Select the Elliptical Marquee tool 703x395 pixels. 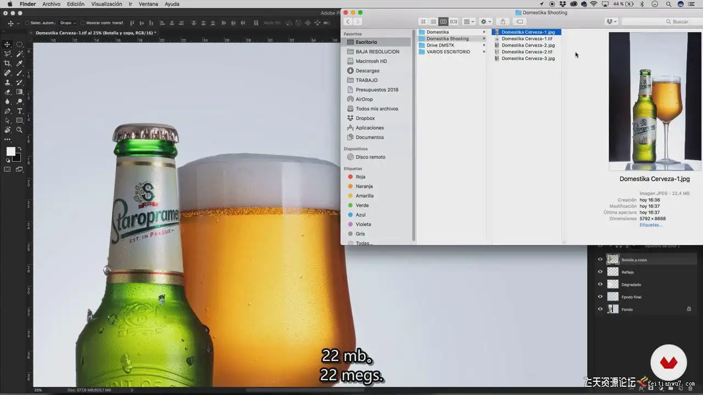(x=20, y=44)
